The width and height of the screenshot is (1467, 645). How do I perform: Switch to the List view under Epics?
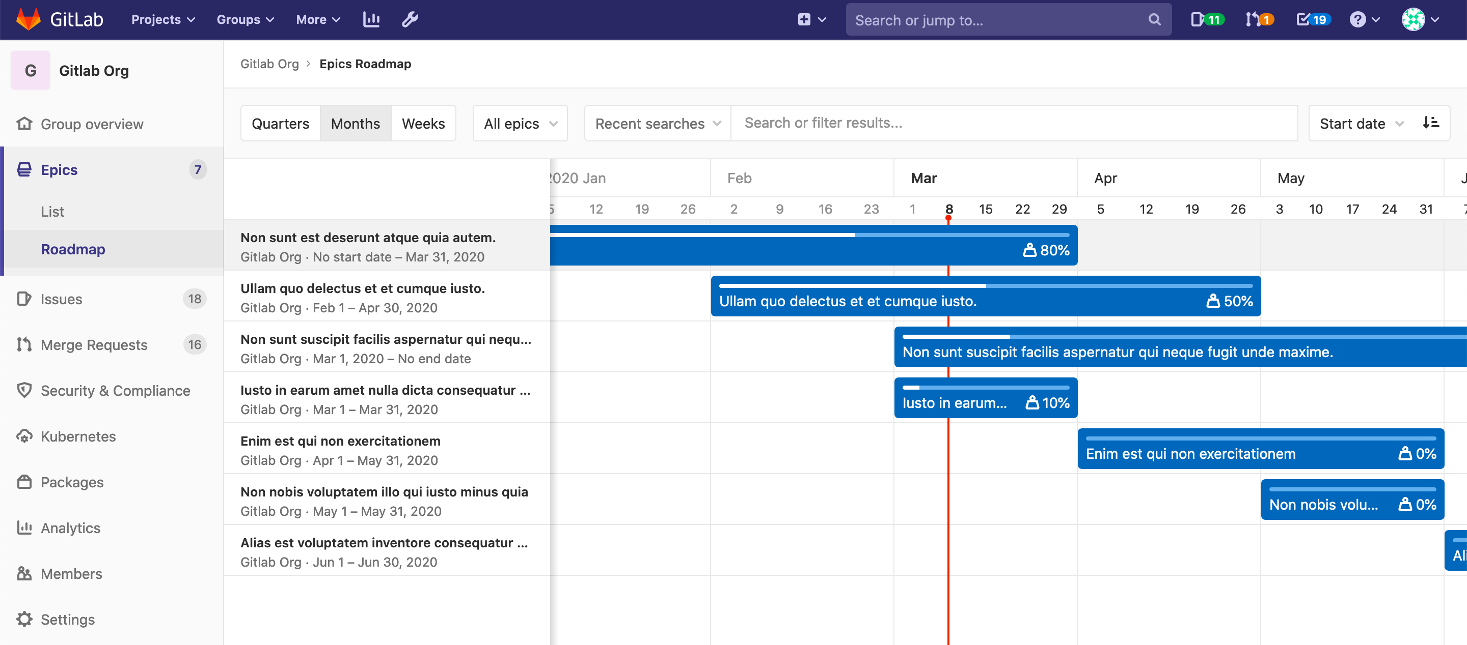[x=52, y=211]
